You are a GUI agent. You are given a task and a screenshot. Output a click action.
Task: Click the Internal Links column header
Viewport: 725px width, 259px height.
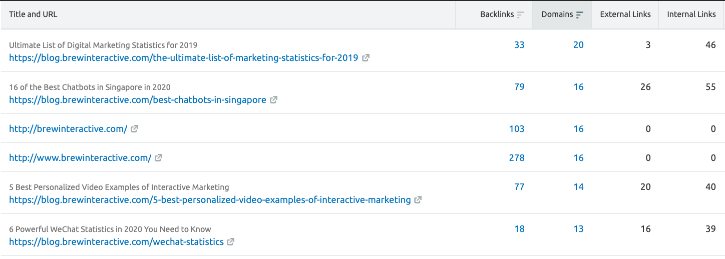[691, 14]
